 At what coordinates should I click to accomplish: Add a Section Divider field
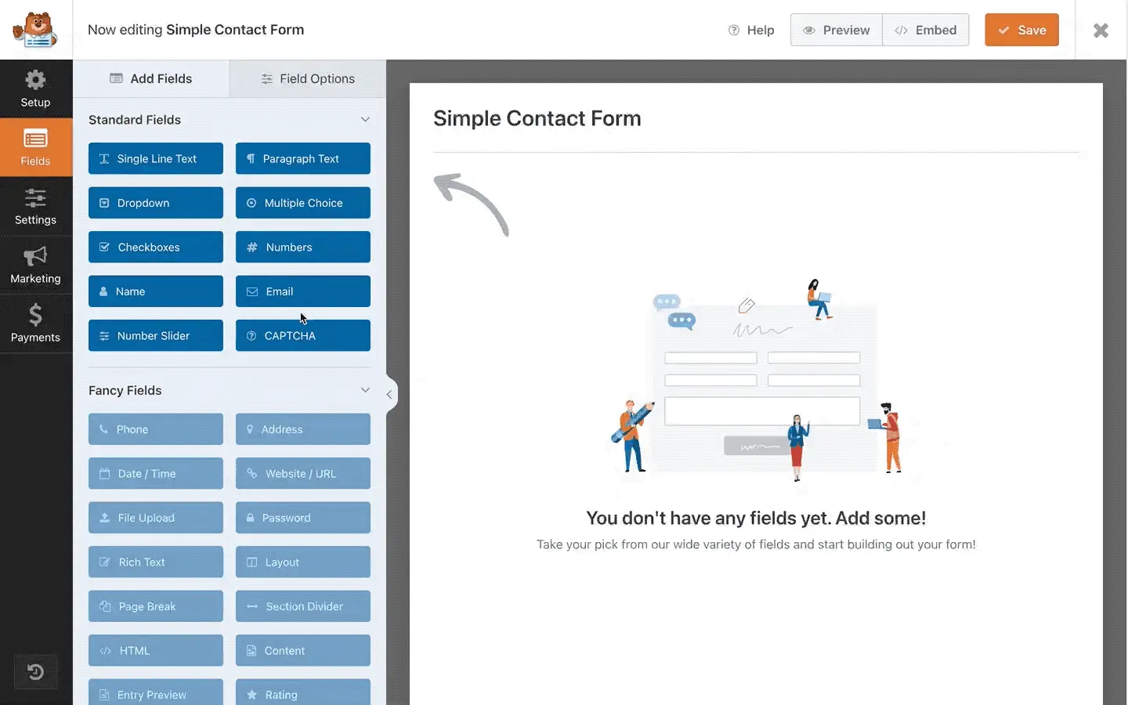tap(303, 606)
